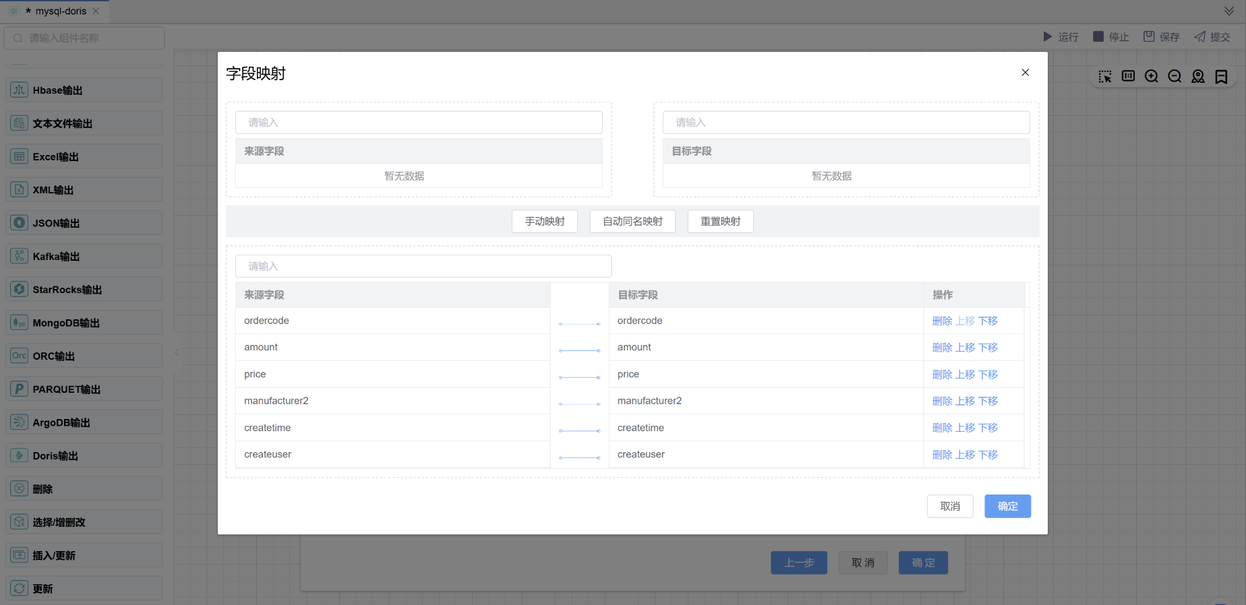
Task: Click the zoom in icon on canvas toolbar
Action: 1152,77
